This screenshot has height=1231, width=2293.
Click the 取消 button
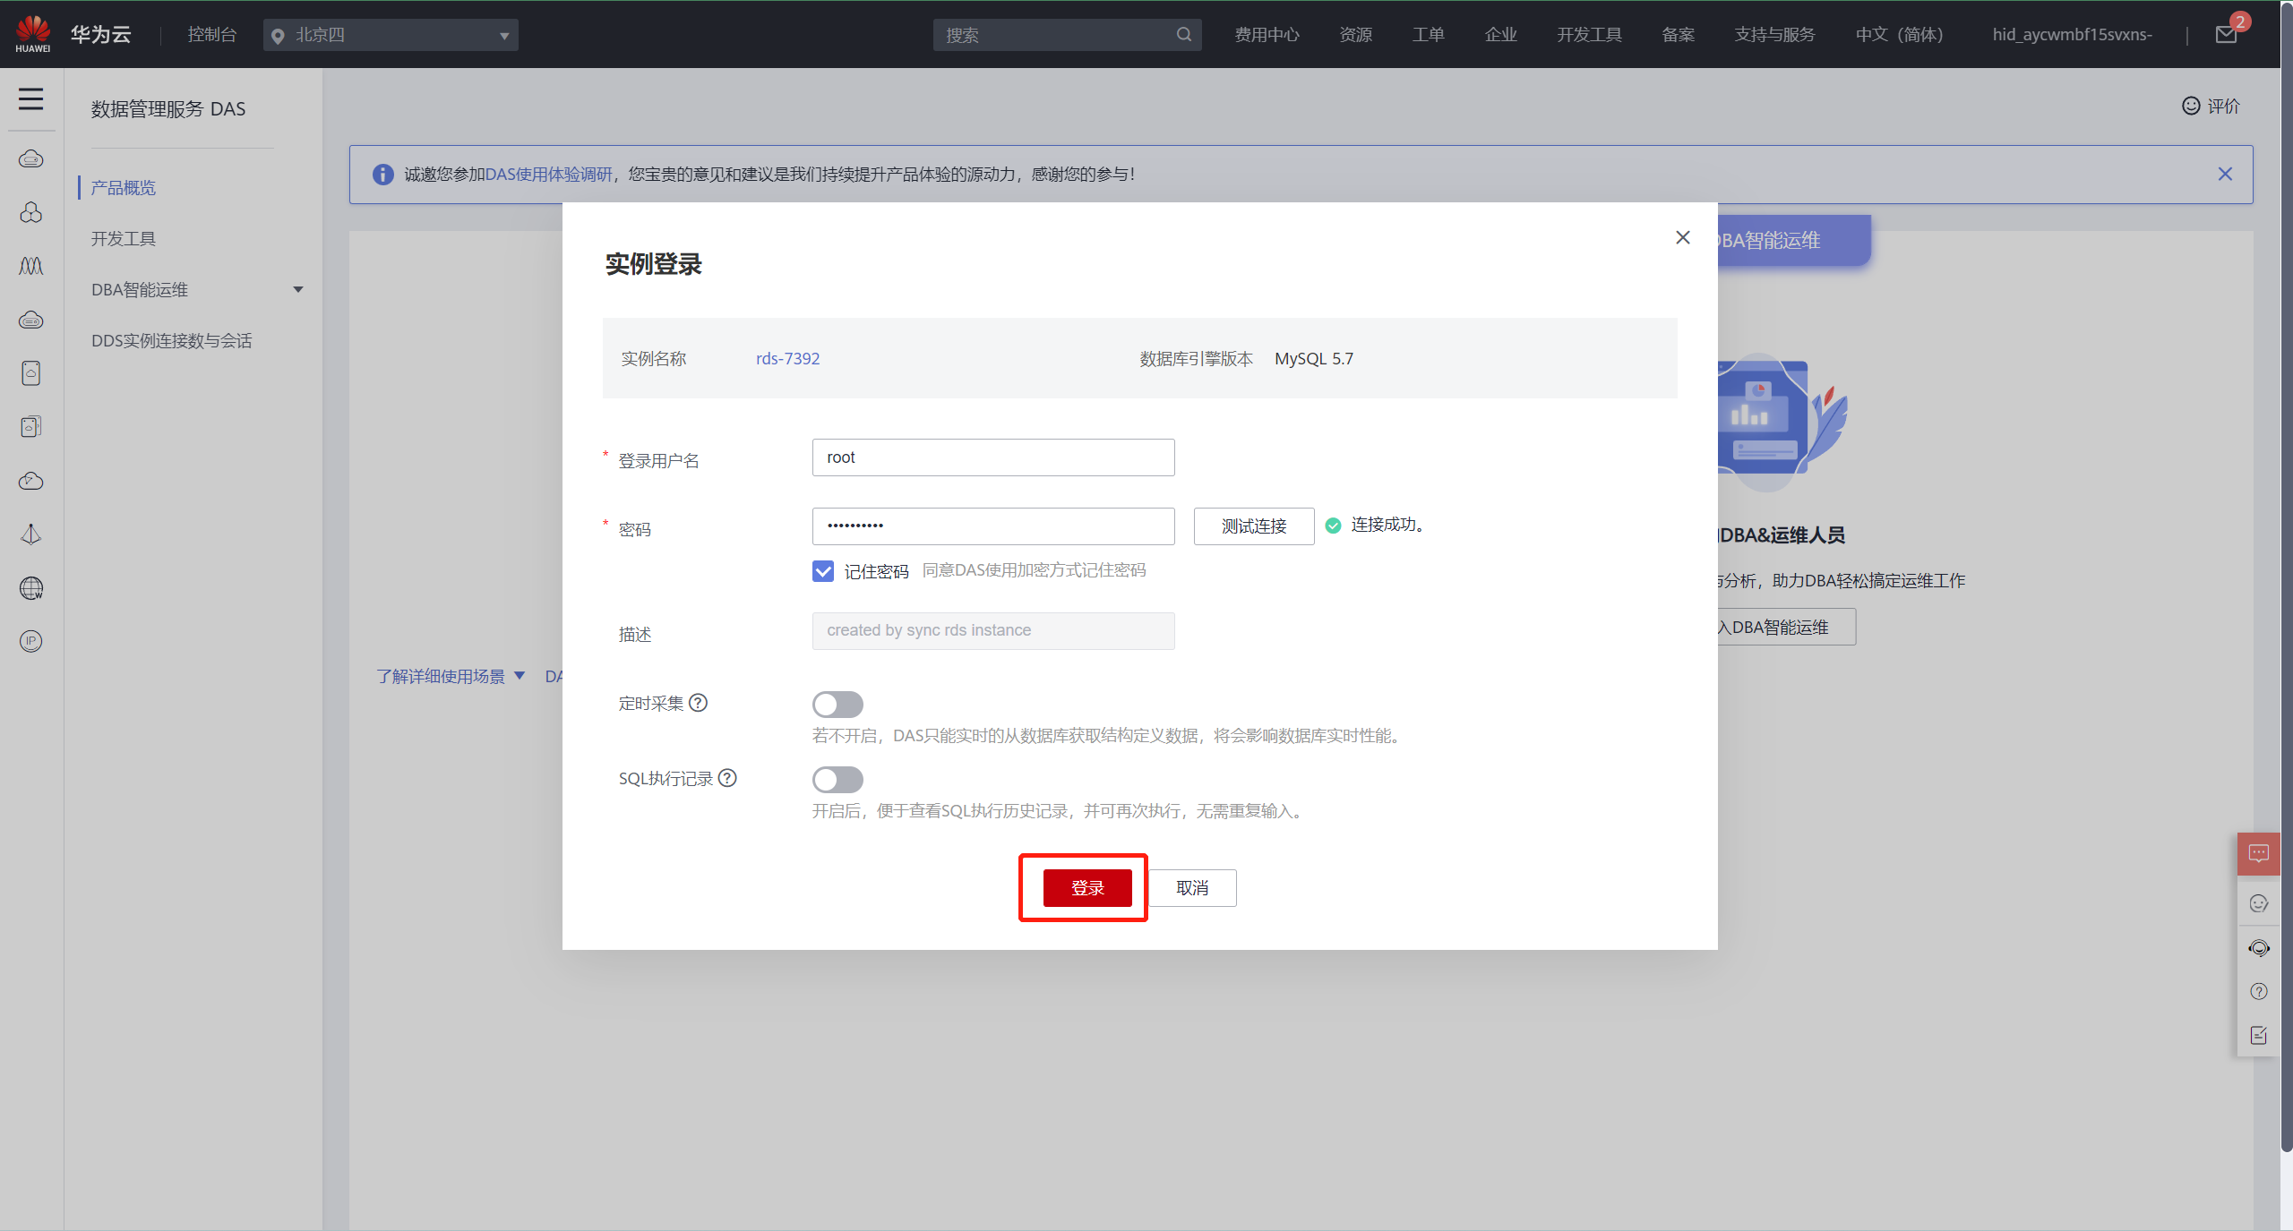[x=1192, y=888]
